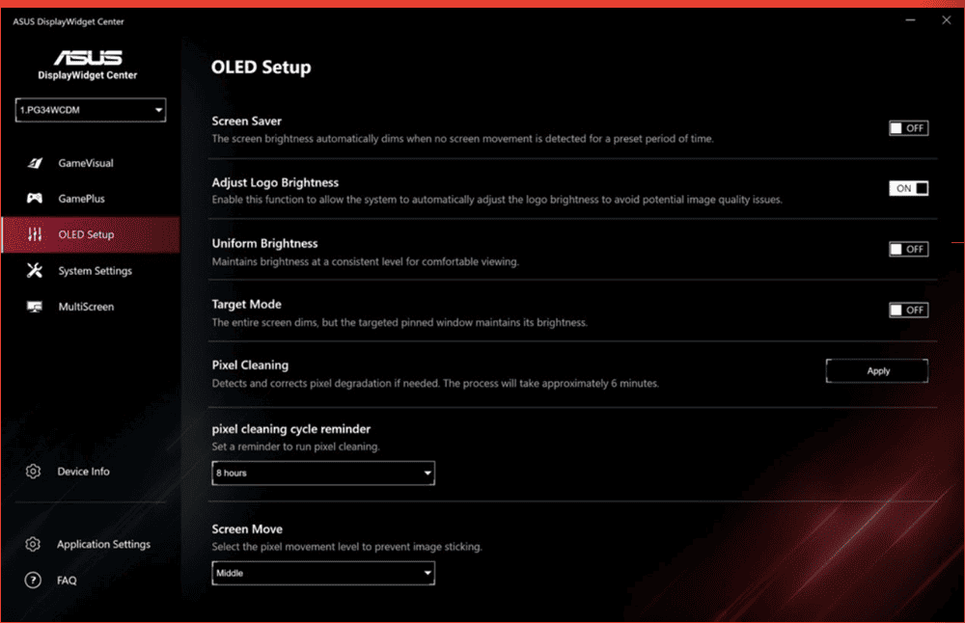Turn on Uniform Brightness
The image size is (965, 623).
(x=908, y=249)
